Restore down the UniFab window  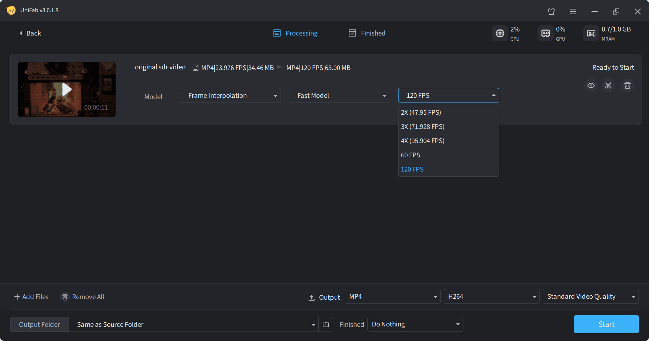click(616, 12)
